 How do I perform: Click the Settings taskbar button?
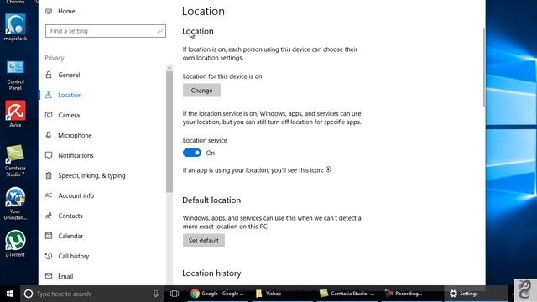click(x=476, y=294)
